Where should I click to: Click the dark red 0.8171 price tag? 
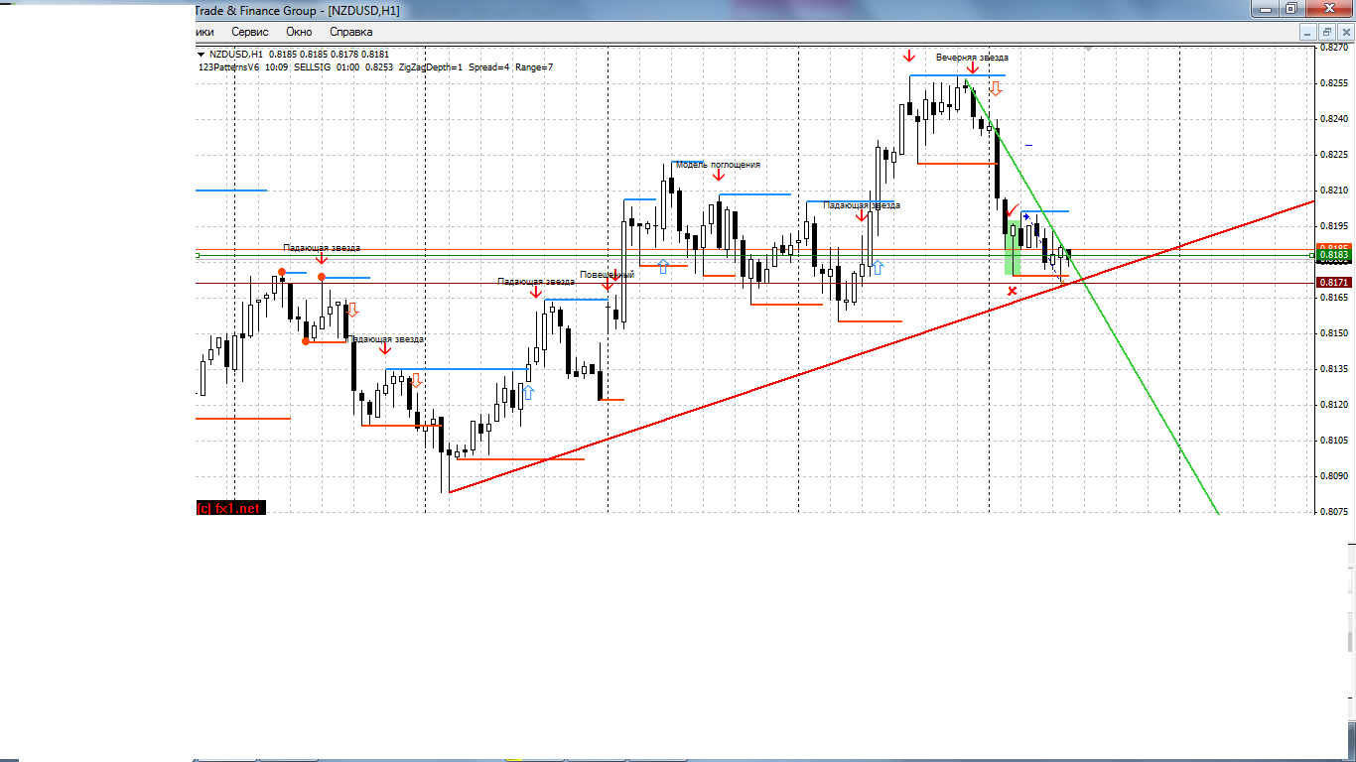point(1334,283)
